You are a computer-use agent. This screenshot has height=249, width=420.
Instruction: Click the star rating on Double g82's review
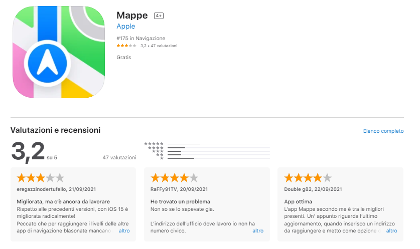click(x=308, y=177)
